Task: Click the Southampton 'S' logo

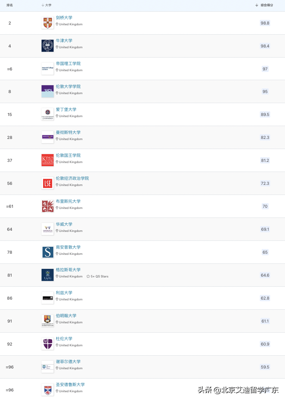Action: tap(47, 252)
